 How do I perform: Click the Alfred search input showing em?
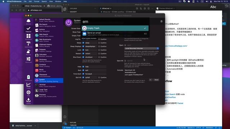[x=115, y=21]
